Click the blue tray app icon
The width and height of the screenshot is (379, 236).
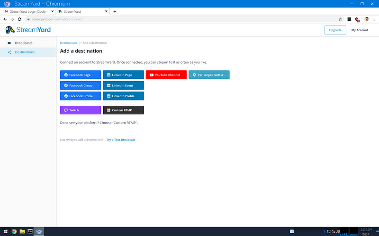tap(292, 231)
